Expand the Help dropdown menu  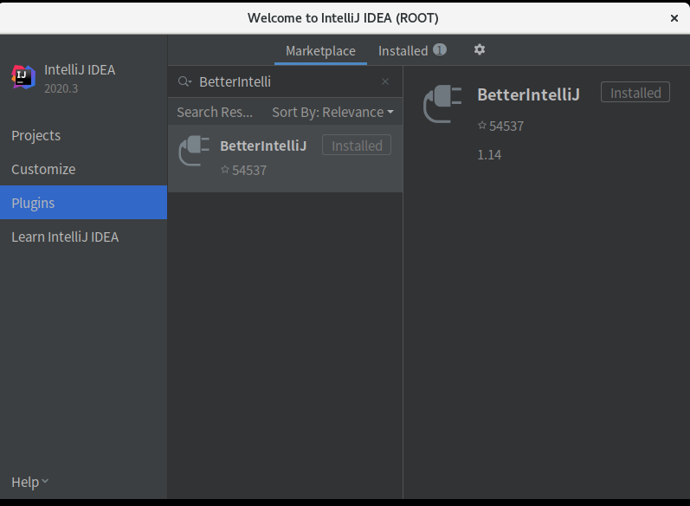[30, 482]
